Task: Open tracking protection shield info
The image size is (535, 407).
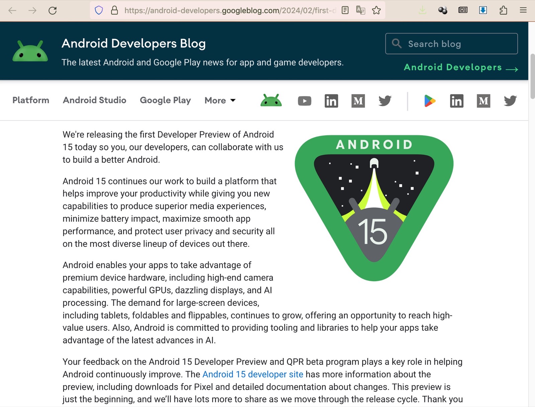Action: pos(99,10)
